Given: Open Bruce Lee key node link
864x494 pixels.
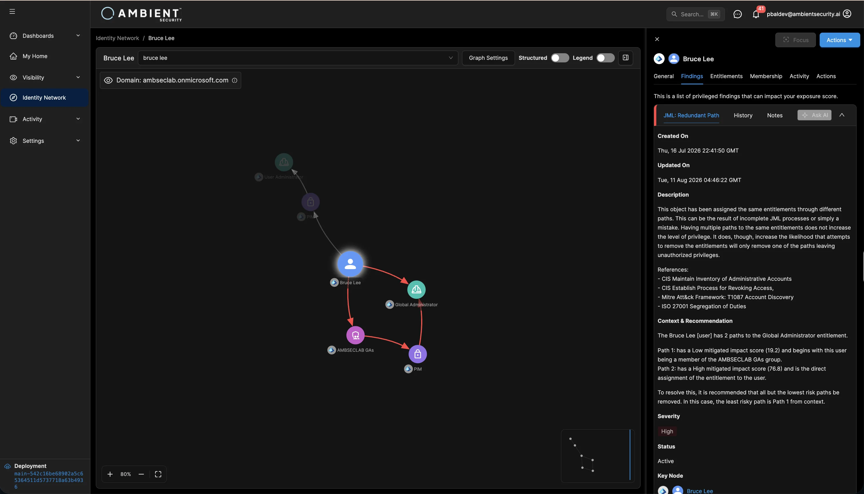Looking at the screenshot, I should pyautogui.click(x=700, y=491).
